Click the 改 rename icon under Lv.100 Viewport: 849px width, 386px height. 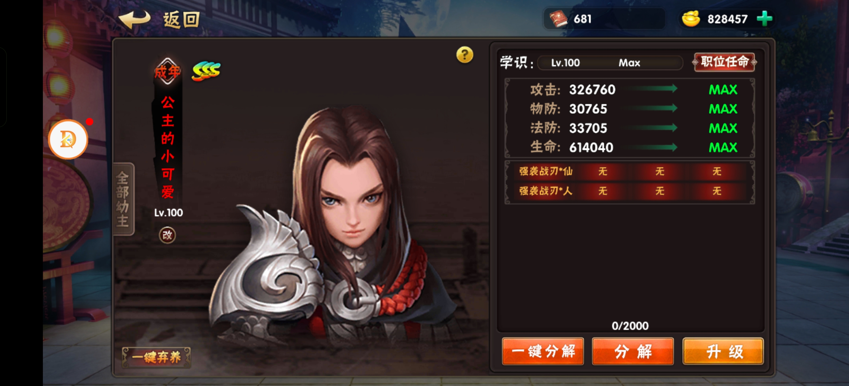[x=167, y=235]
